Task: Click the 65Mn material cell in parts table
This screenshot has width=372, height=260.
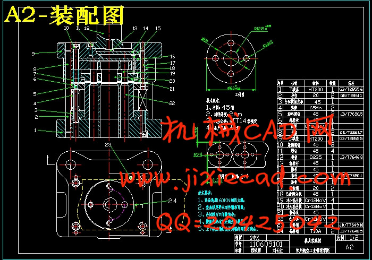Action: point(315,108)
